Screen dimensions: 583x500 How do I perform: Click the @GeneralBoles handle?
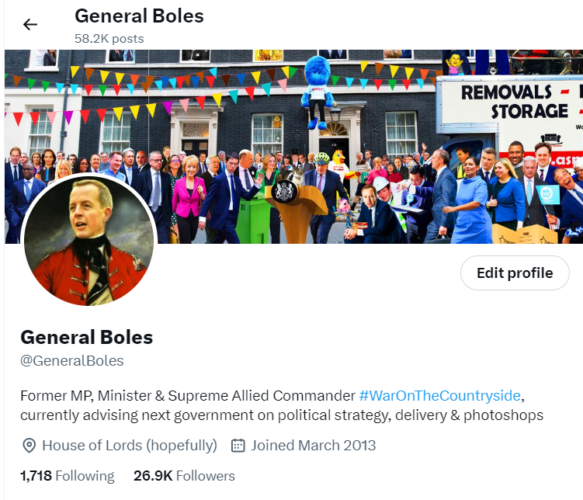tap(71, 360)
